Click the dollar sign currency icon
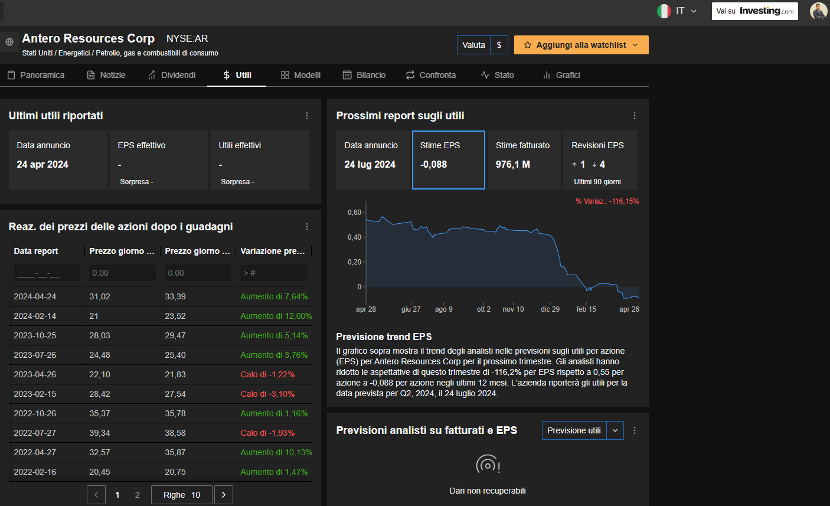 (x=499, y=45)
